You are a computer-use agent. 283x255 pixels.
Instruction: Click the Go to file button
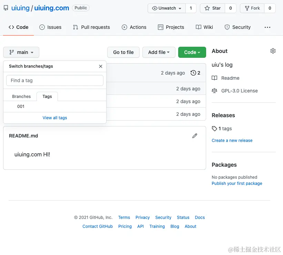123,52
